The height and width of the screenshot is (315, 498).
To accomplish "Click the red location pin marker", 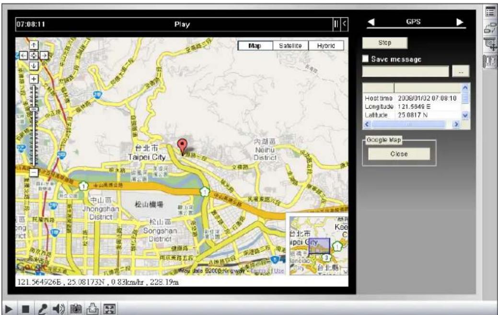I will point(182,147).
